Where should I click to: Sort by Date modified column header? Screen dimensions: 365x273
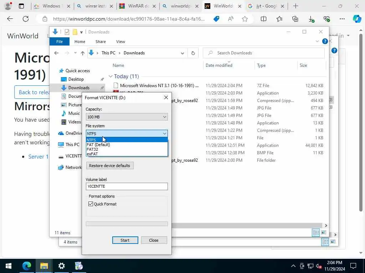[219, 65]
